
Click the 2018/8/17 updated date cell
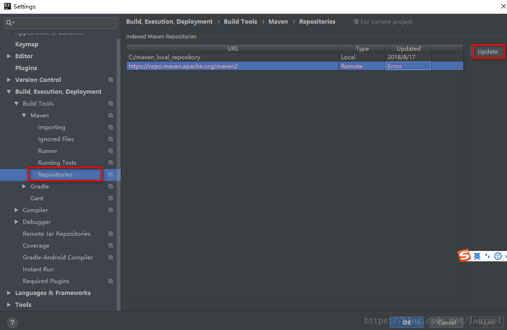408,57
